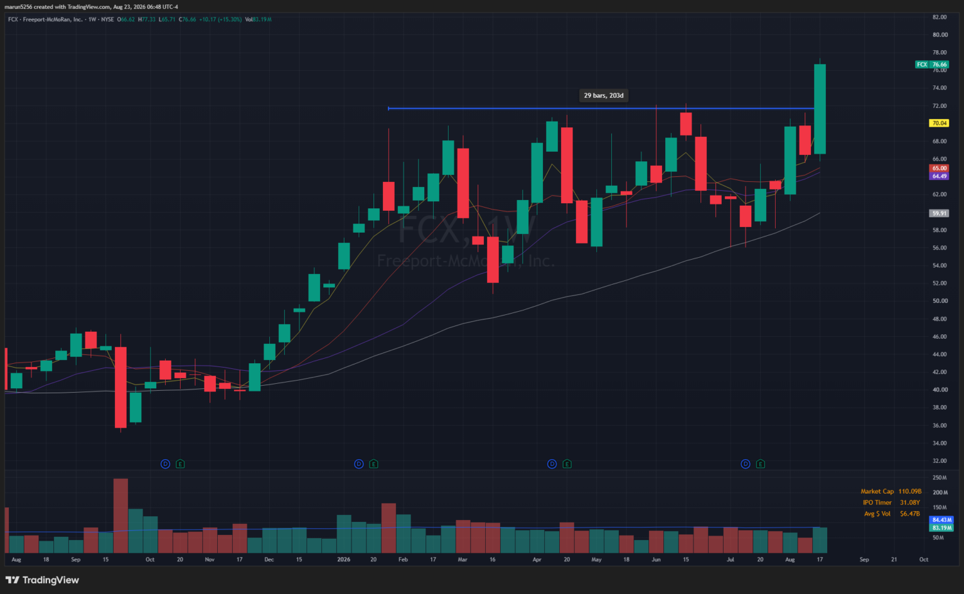Click the NYSE exchange label
Viewport: 964px width, 594px height.
pos(107,19)
